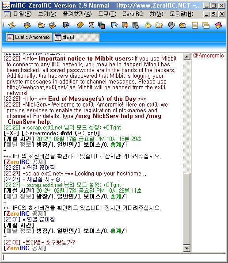Image resolution: width=228 pixels, height=263 pixels.
Task: Click the cascade windows toolbar icon
Action: (206, 25)
